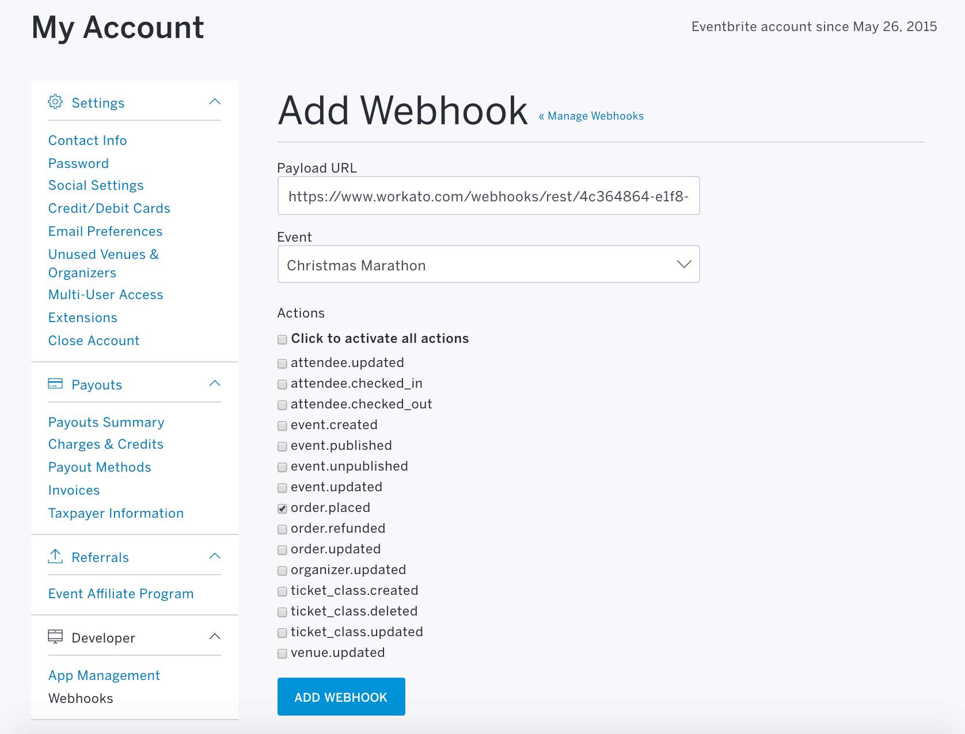The height and width of the screenshot is (734, 965).
Task: Click the Referrals share icon
Action: [55, 556]
